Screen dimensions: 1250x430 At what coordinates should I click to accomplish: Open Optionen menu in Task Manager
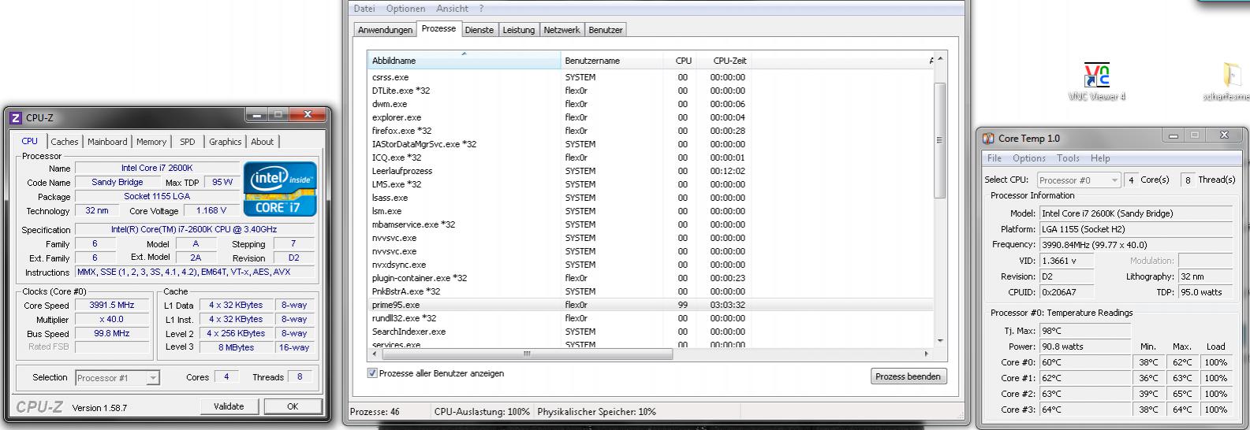pyautogui.click(x=405, y=9)
